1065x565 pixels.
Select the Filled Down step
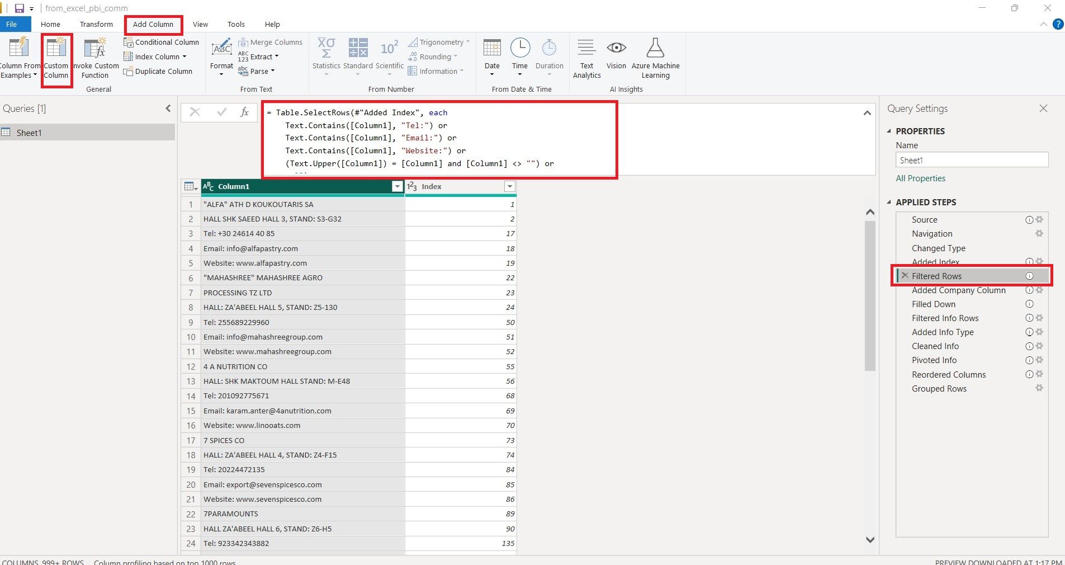point(934,304)
